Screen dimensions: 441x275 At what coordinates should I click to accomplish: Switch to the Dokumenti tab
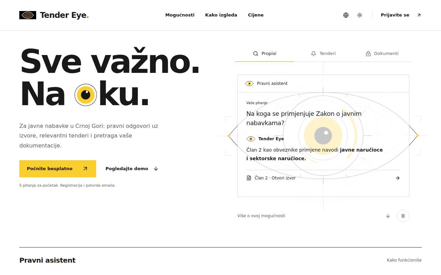[382, 54]
